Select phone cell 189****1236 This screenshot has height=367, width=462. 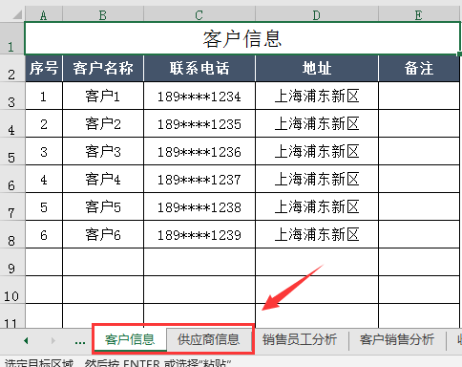(199, 152)
